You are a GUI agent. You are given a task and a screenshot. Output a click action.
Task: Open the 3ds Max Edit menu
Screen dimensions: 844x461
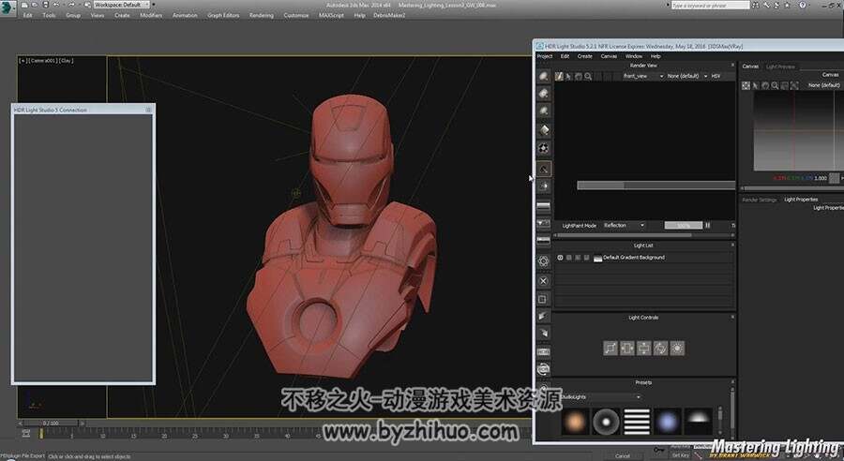(x=27, y=15)
